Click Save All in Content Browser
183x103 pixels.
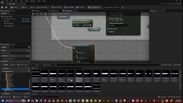(x=20, y=65)
